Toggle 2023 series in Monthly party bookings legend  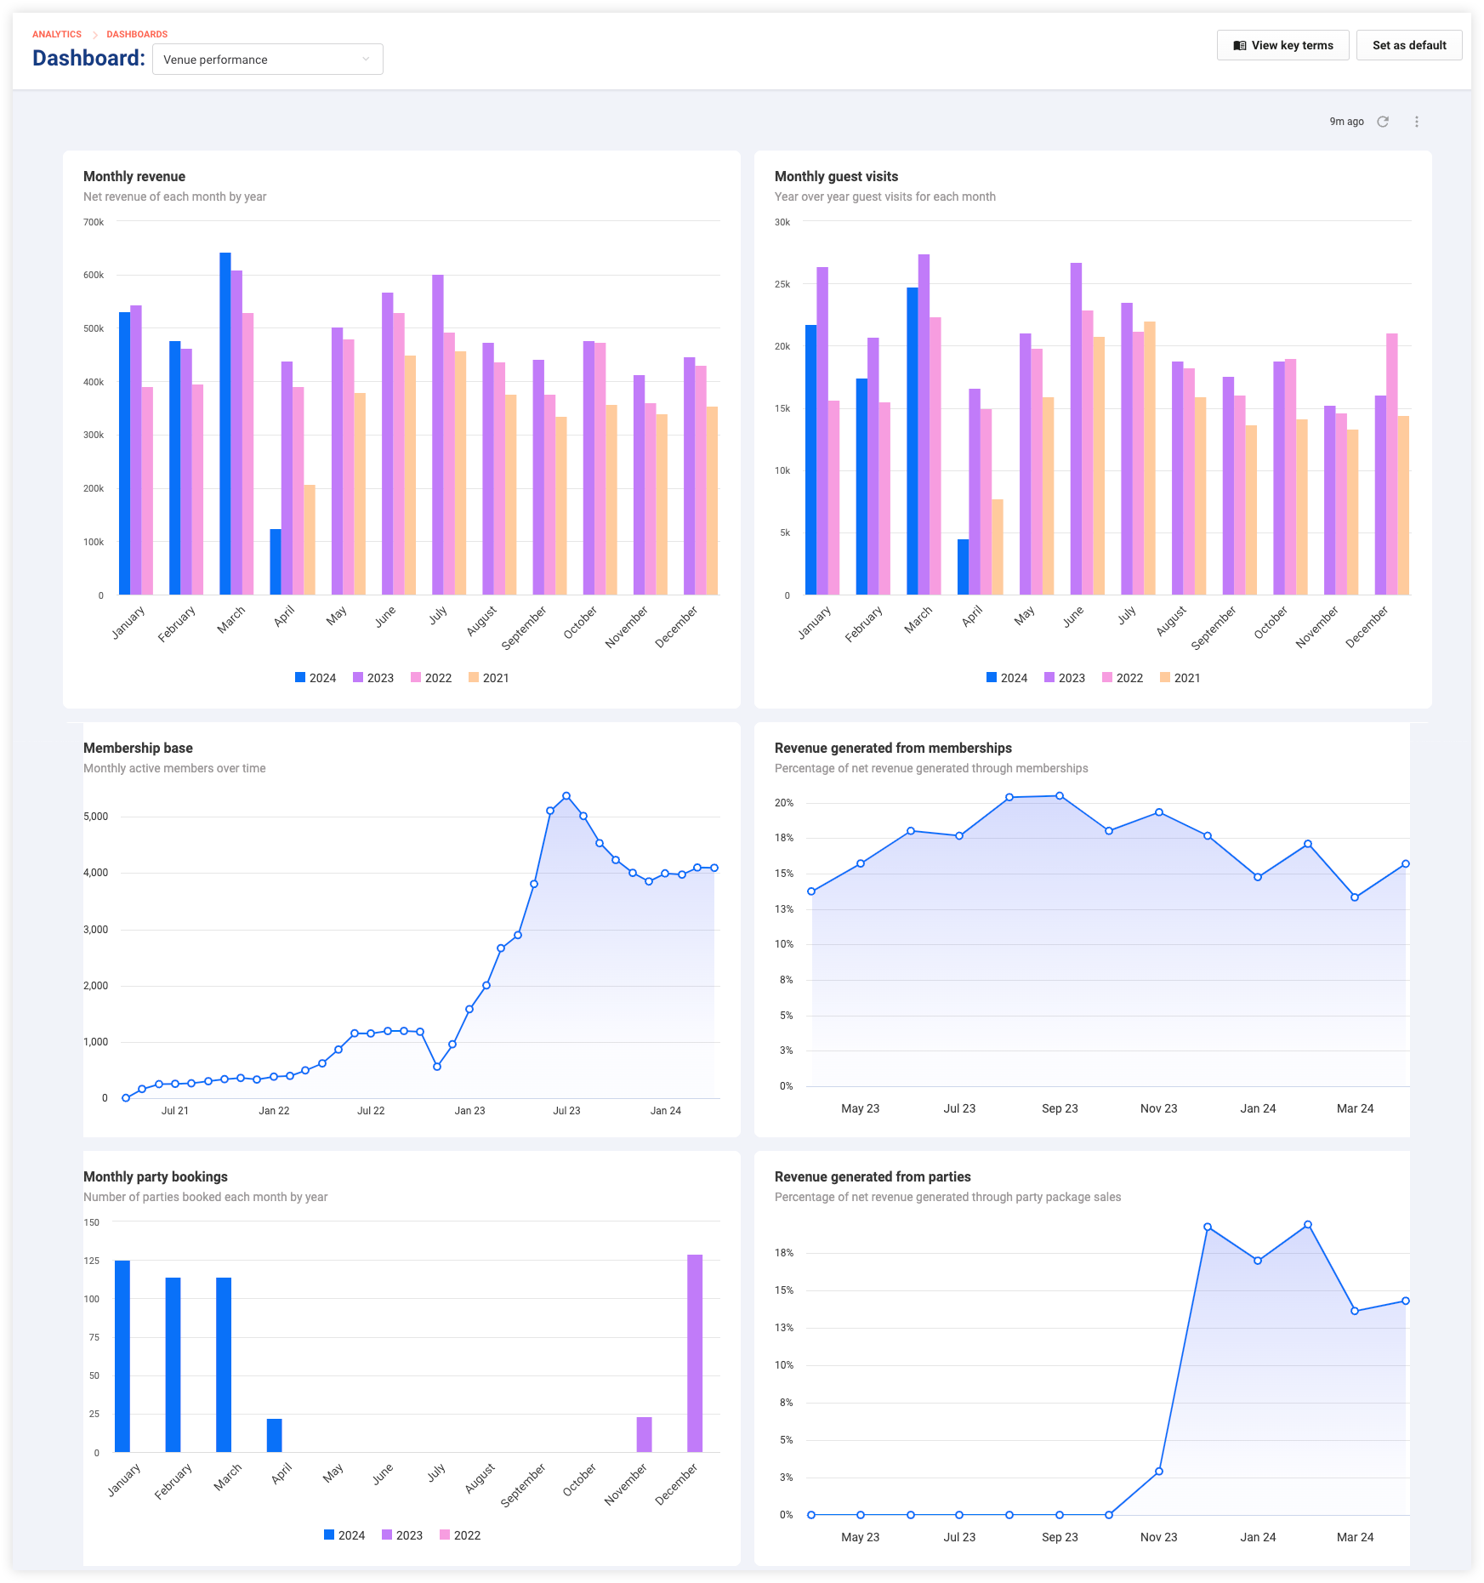click(x=402, y=1535)
